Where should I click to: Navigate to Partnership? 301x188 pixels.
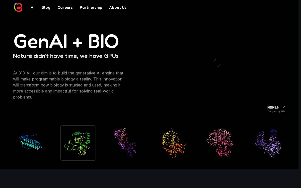tap(91, 8)
